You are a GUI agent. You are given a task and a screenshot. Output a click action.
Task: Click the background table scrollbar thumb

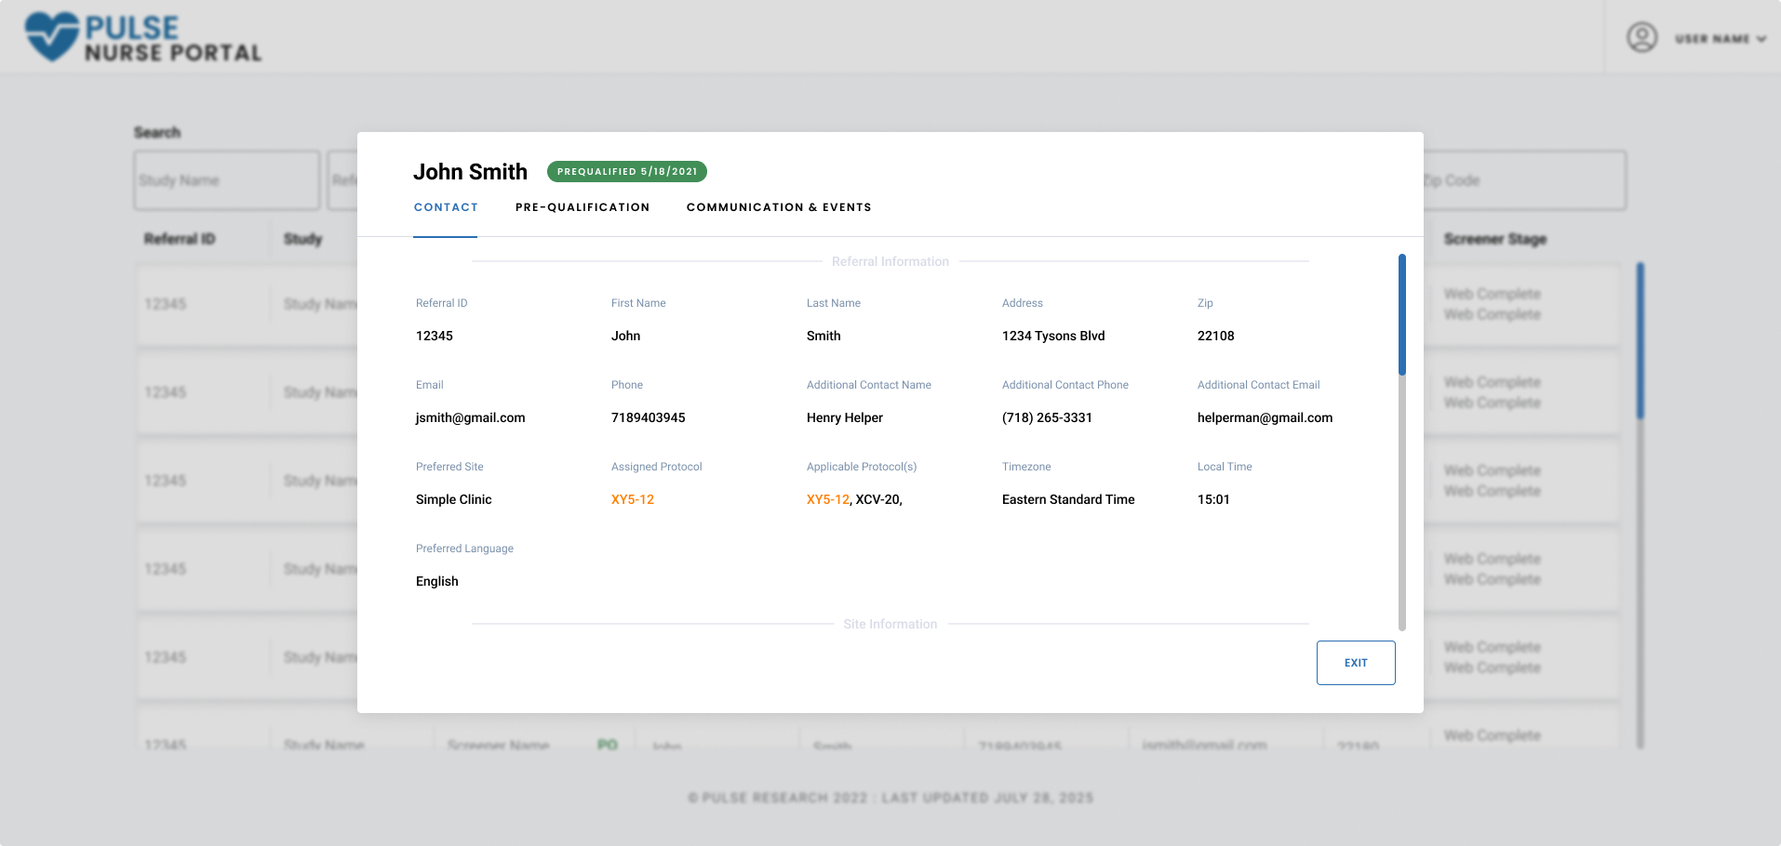[x=1640, y=340]
